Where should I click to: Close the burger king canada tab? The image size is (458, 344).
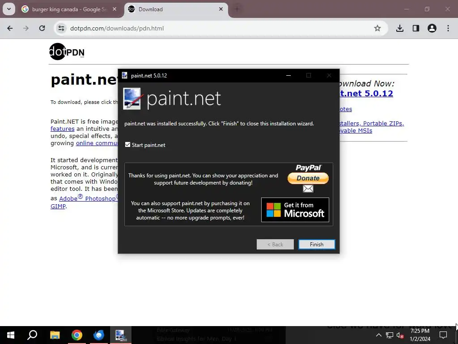(114, 9)
